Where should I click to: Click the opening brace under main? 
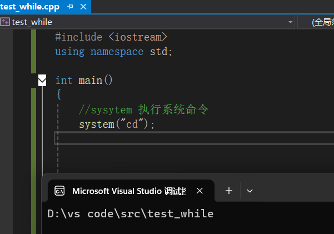[58, 95]
